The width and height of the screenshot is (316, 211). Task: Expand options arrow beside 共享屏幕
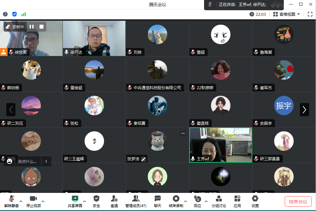click(84, 201)
